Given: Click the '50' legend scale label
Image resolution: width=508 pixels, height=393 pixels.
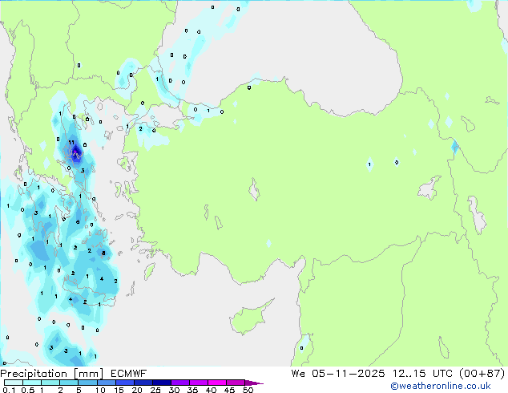Looking at the screenshot, I should click(x=248, y=390).
